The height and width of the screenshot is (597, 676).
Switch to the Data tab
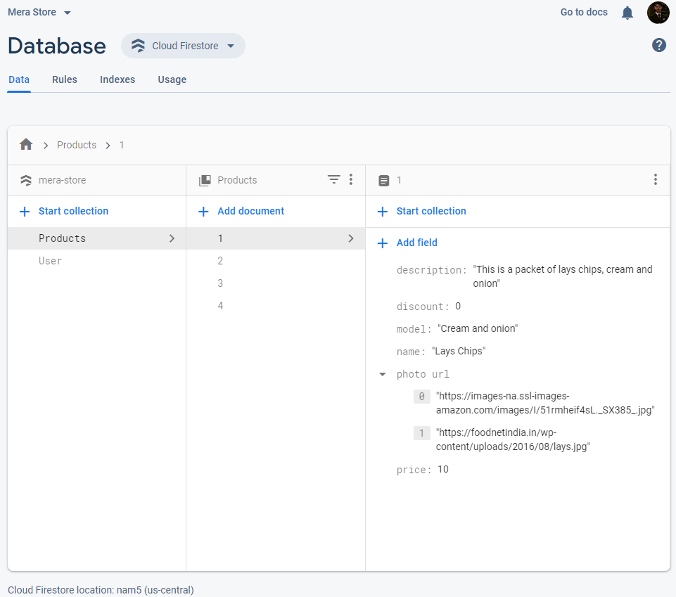19,79
